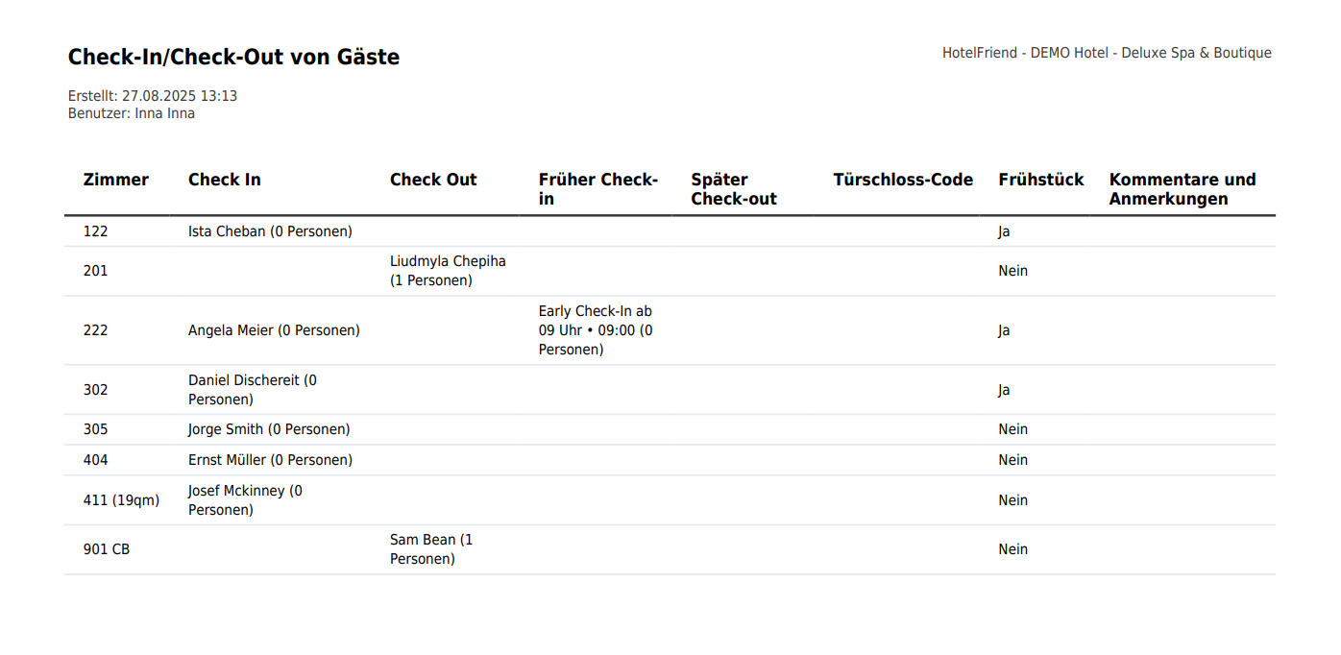Select Liudmyla Chepiha check-out entry

[448, 271]
